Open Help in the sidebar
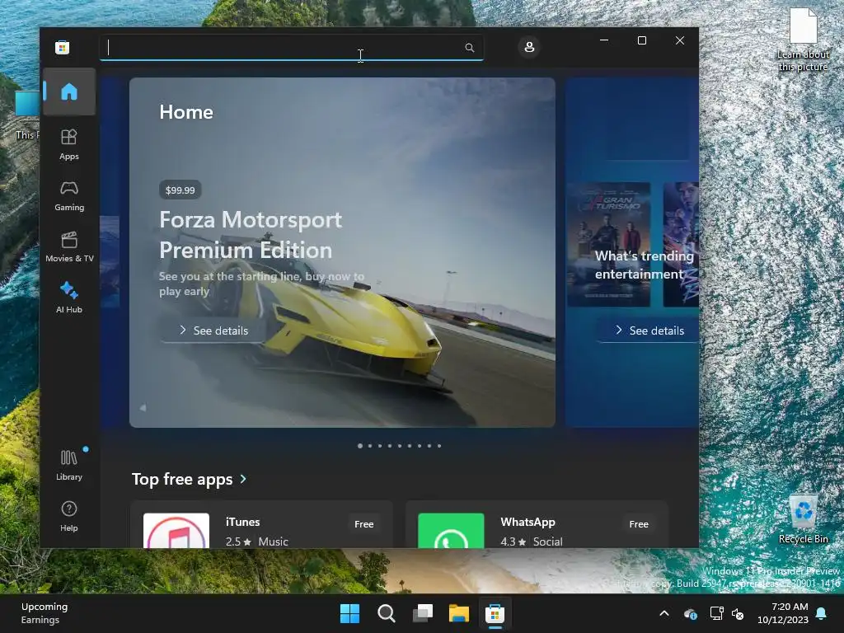The image size is (844, 633). (x=69, y=516)
